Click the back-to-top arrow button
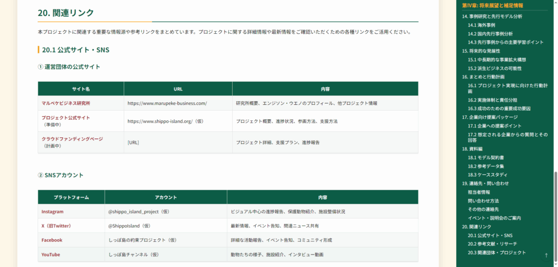This screenshot has width=558, height=267. point(546,255)
